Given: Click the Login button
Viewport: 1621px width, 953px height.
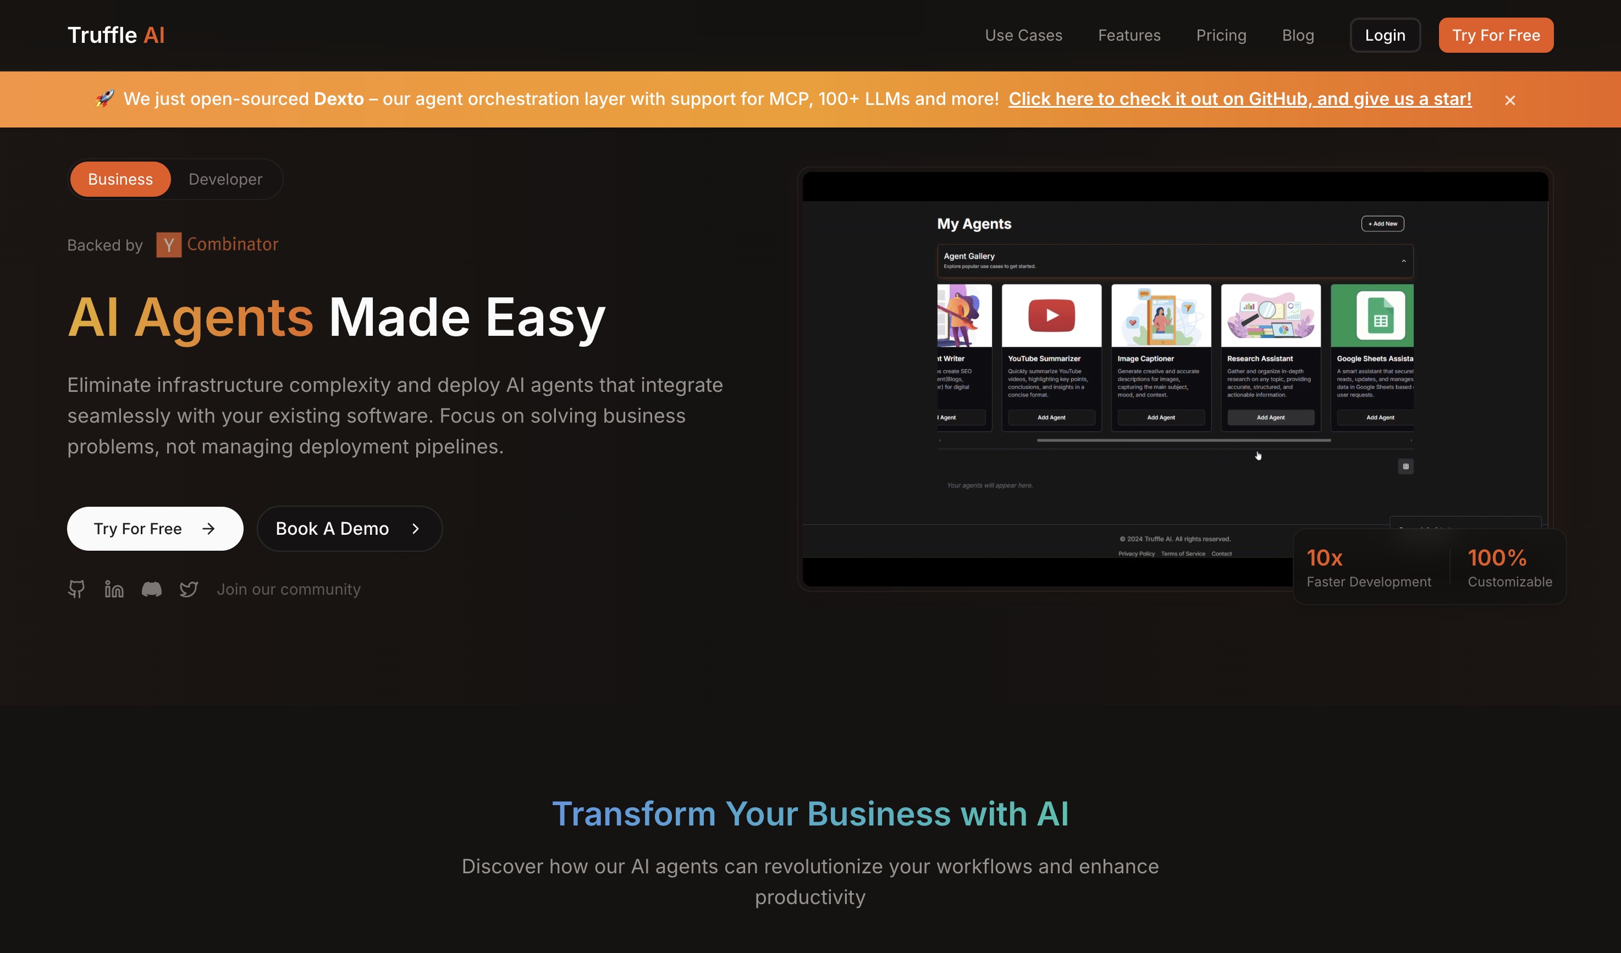Looking at the screenshot, I should point(1385,35).
